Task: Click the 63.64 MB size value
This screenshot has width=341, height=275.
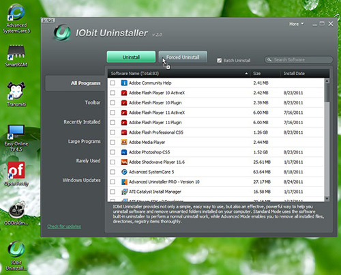Action: tap(262, 172)
